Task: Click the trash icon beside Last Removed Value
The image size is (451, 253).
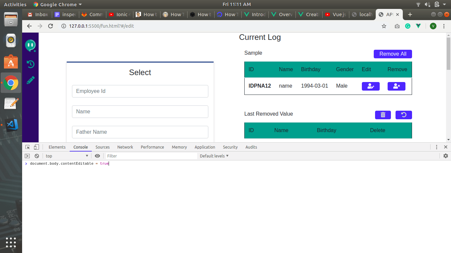Action: [383, 115]
